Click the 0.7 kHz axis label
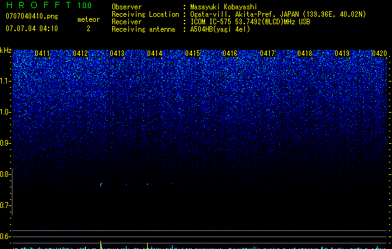Image resolution: width=392 pixels, height=249 pixels. (x=6, y=205)
